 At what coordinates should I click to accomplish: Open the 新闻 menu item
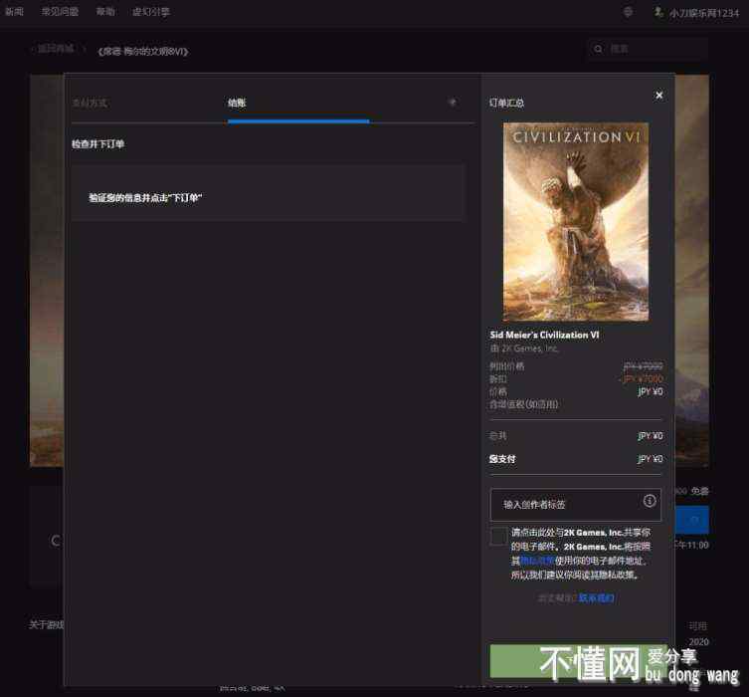[14, 12]
